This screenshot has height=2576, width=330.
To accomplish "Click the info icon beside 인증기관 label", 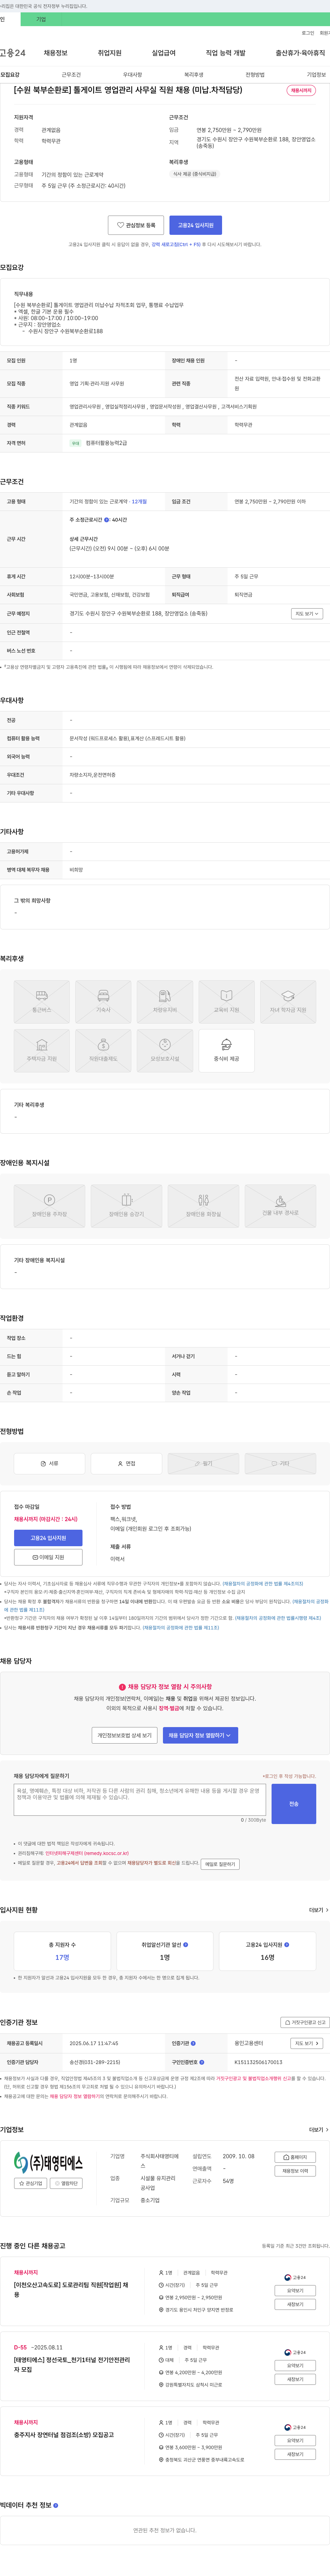I will coord(193,2043).
